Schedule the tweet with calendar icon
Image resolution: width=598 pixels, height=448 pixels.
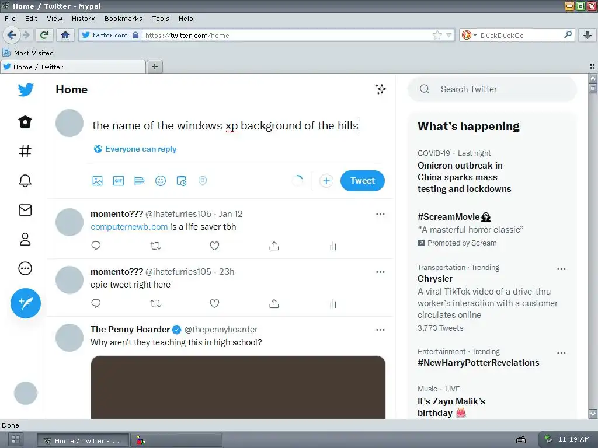pos(182,181)
